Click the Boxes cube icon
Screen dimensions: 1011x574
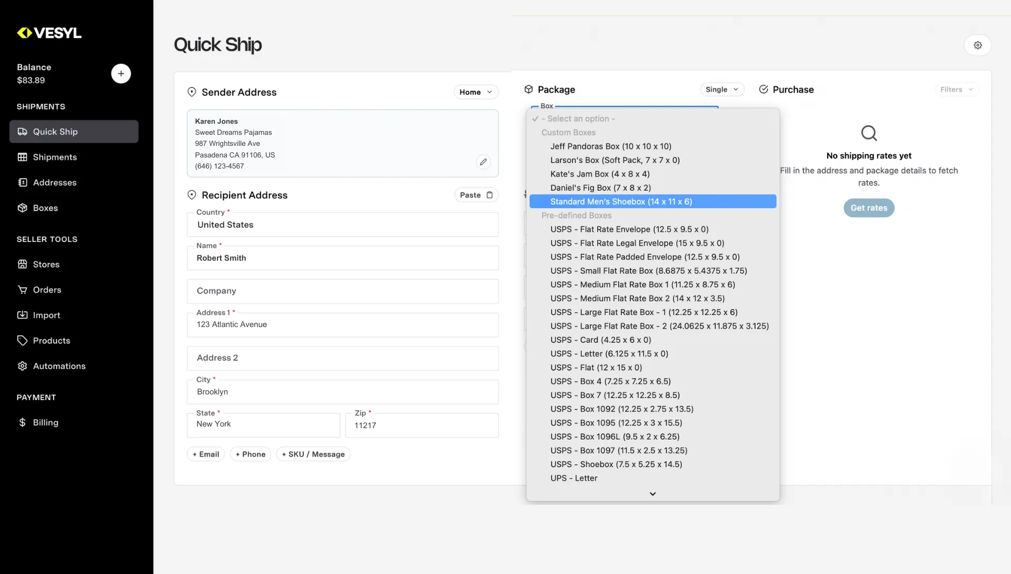(x=22, y=208)
